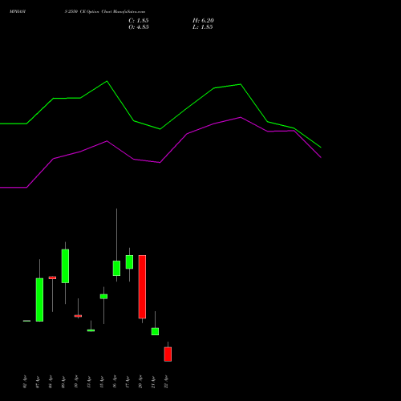Select the green candlestick on 17 Apr
This screenshot has height=401, width=401.
[129, 262]
